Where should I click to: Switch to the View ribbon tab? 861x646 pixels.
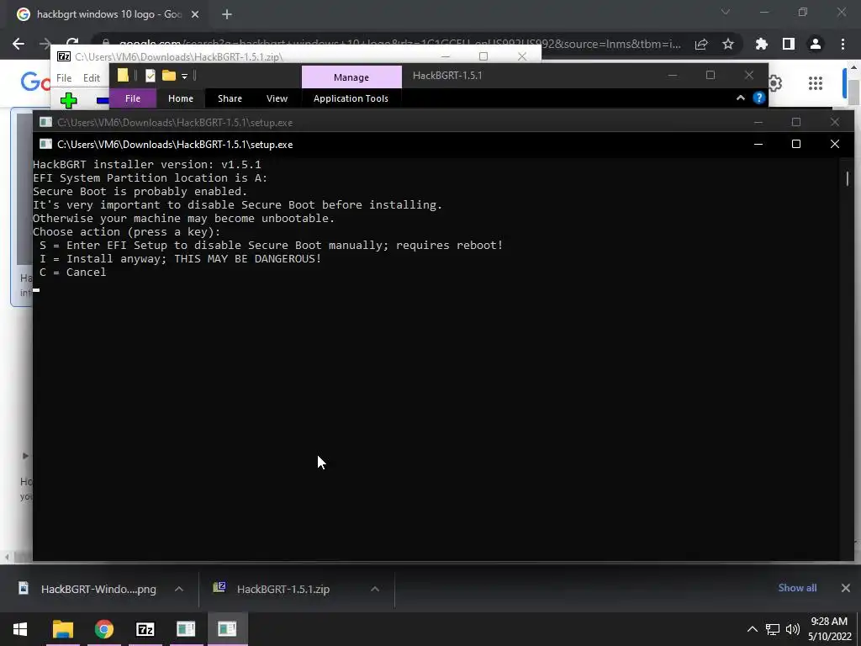[277, 98]
